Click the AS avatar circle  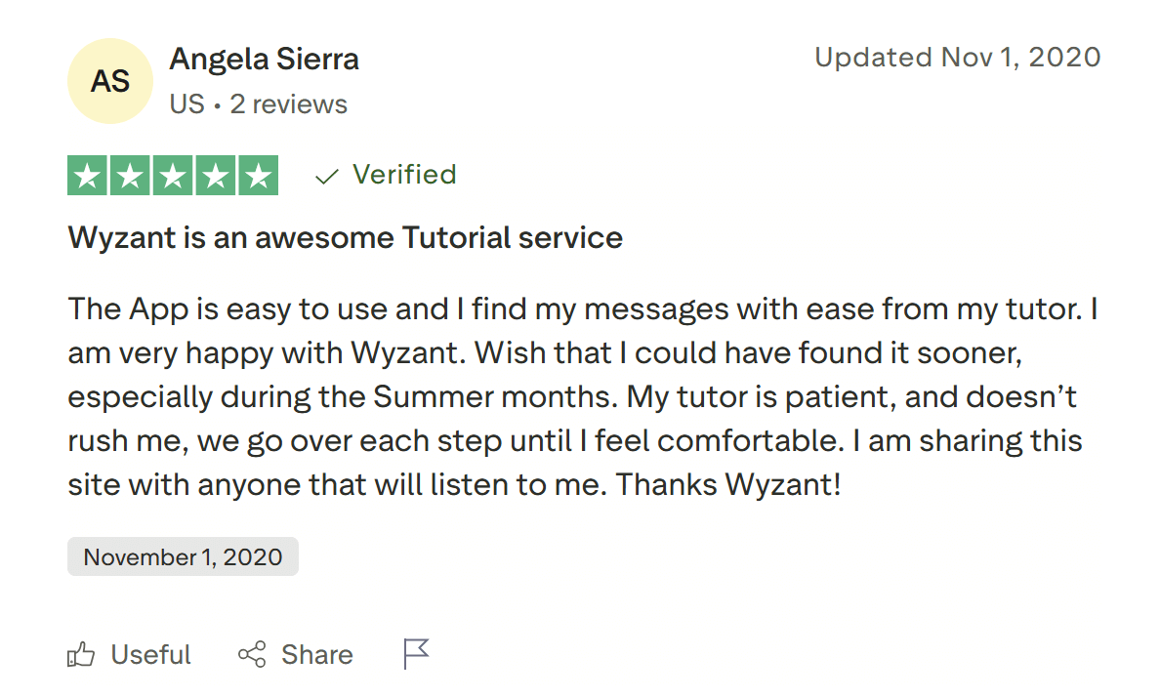pyautogui.click(x=109, y=81)
